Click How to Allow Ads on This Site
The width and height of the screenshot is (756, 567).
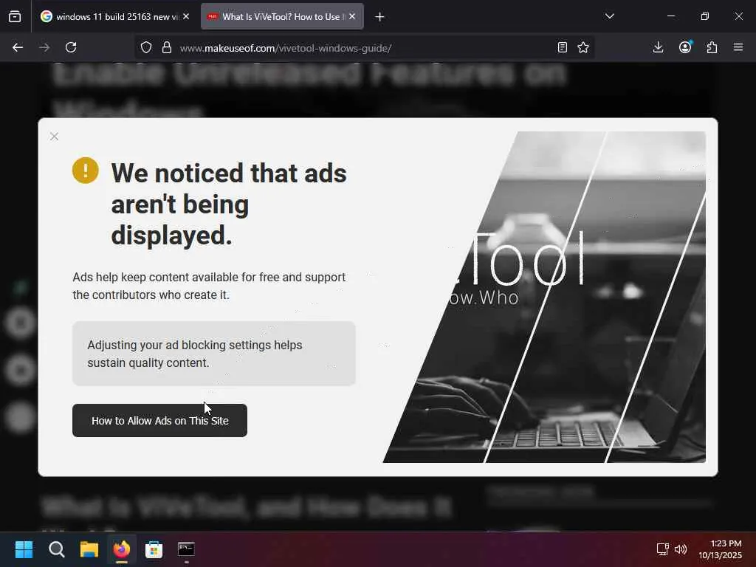159,420
